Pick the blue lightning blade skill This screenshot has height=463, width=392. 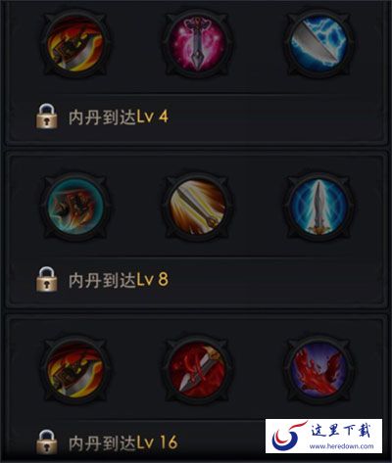(319, 43)
